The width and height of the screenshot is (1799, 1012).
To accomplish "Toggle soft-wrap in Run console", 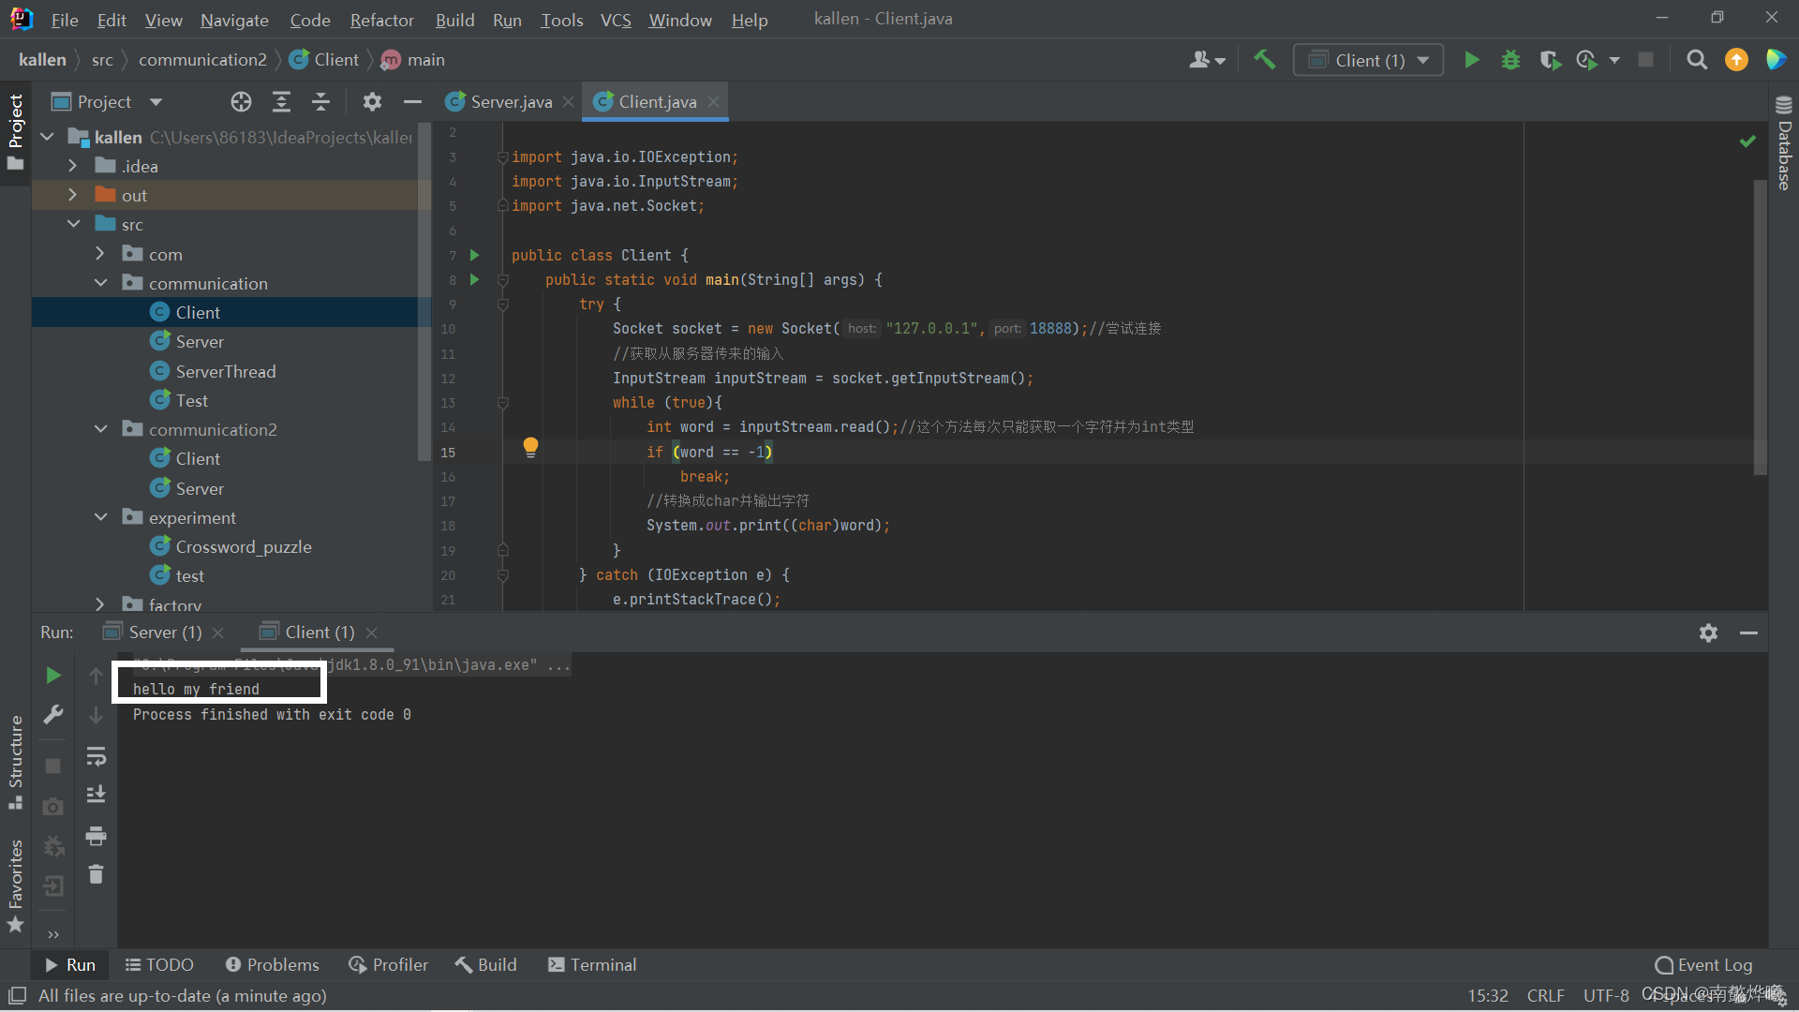I will click(x=96, y=755).
